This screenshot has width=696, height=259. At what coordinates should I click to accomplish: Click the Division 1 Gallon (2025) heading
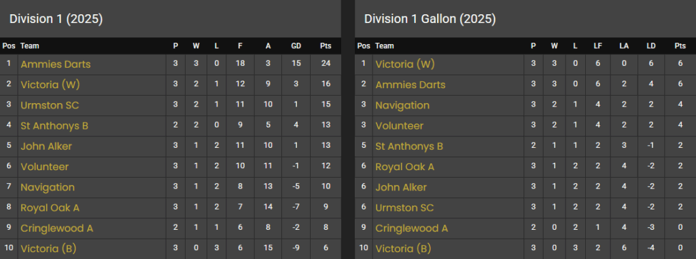point(430,19)
